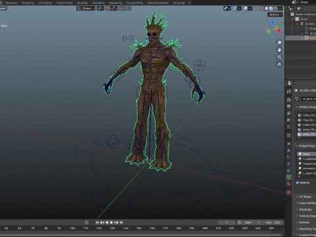Switch to the Geometry Nodes workspace tab
This screenshot has height=237, width=316.
click(158, 3)
